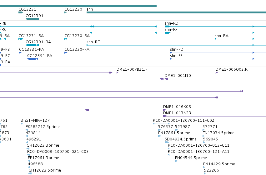Click the EN14429.5prime EST label
The image size is (266, 175).
[219, 164]
